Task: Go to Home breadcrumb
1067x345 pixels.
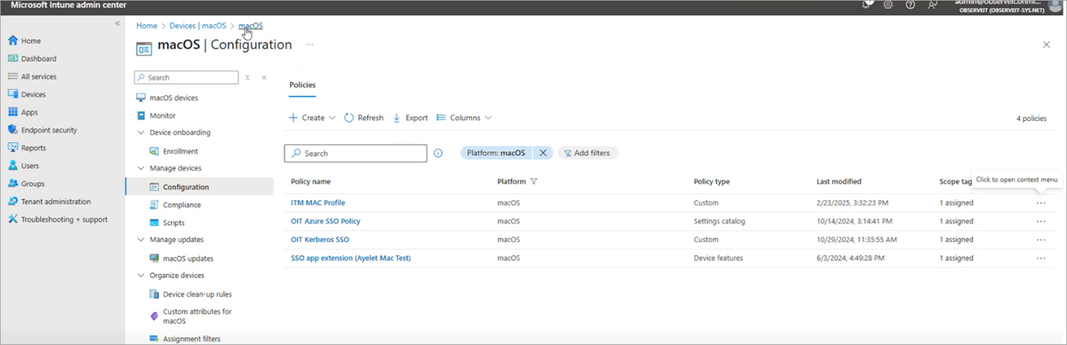Action: [146, 26]
